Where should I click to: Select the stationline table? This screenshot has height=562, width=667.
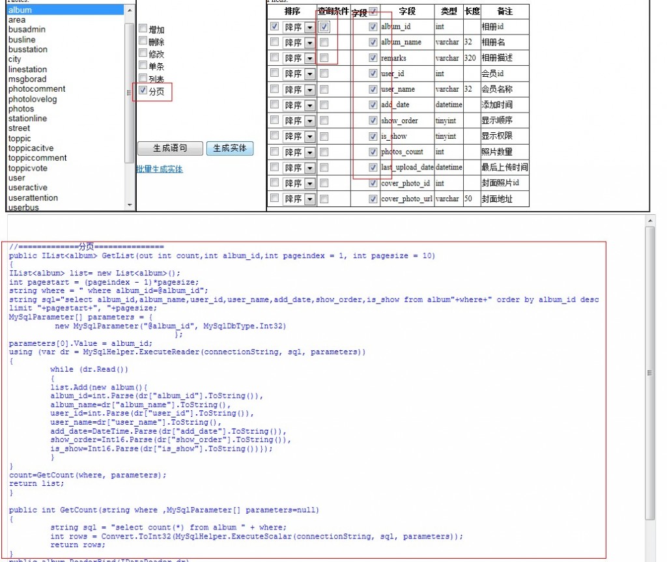pos(65,119)
